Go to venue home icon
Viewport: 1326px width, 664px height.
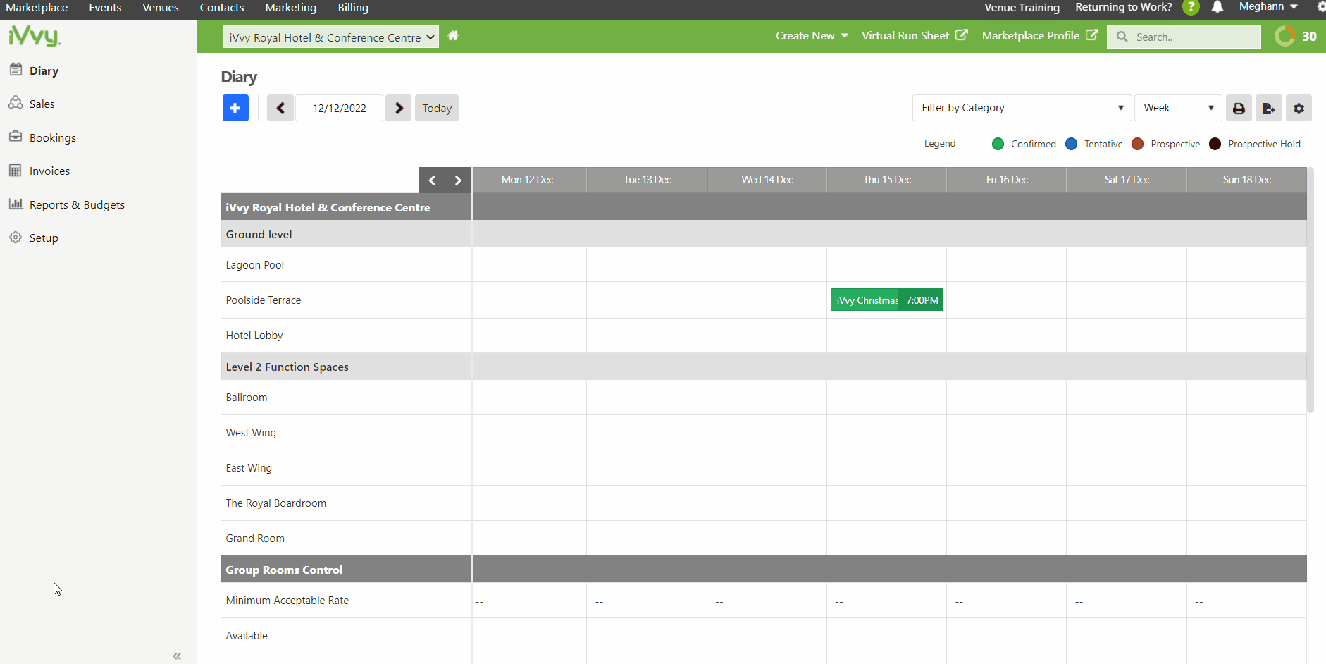click(x=453, y=36)
